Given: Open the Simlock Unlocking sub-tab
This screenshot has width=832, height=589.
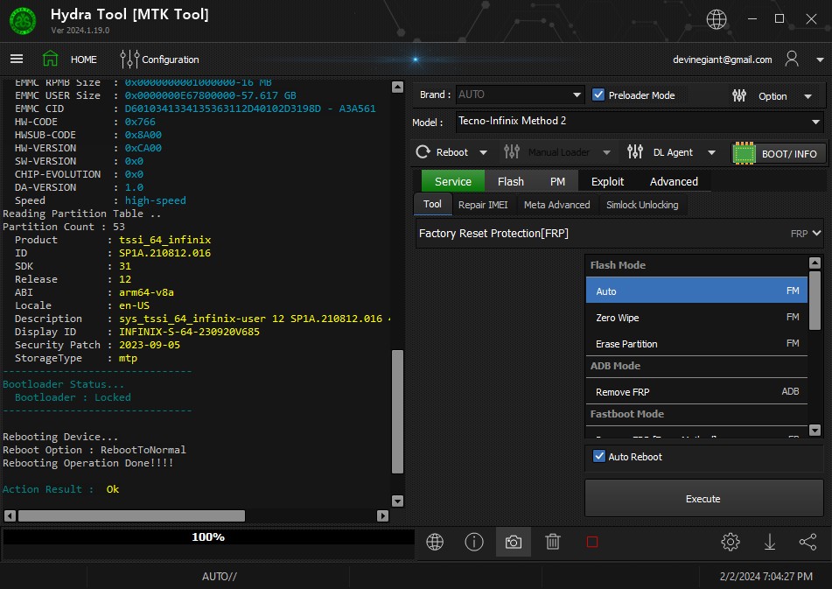Looking at the screenshot, I should (642, 205).
